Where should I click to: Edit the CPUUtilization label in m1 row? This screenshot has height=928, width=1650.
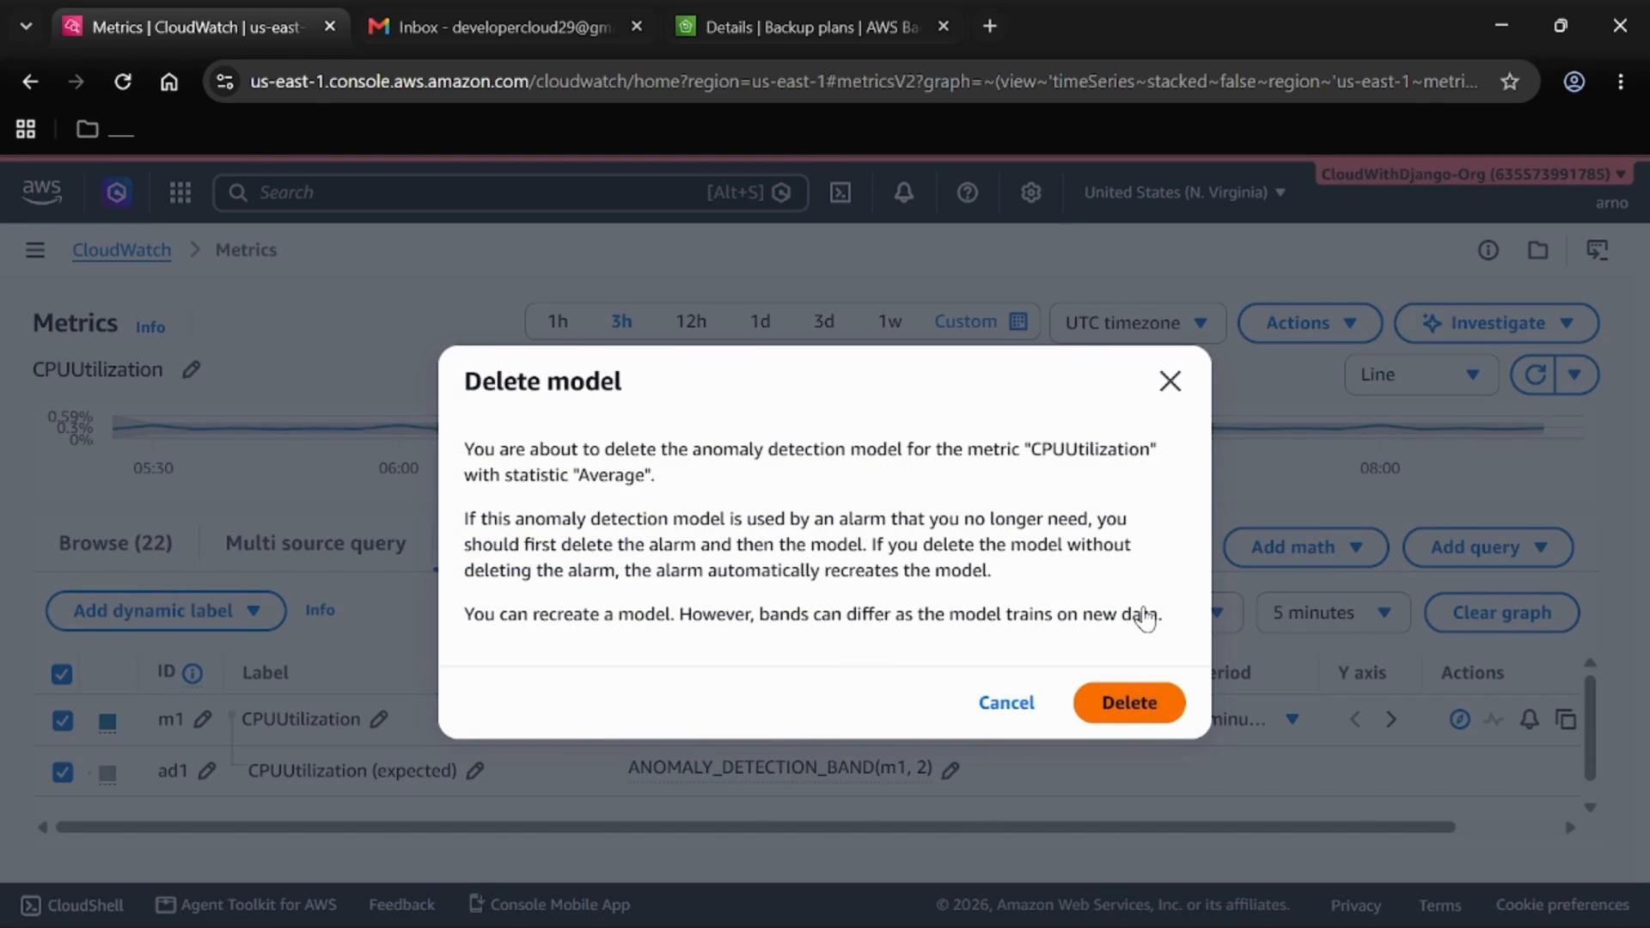(379, 719)
